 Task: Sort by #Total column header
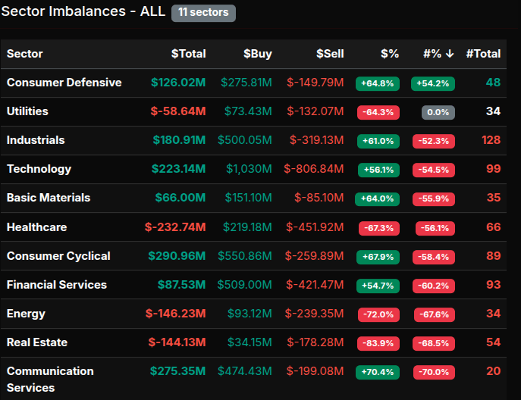coord(483,54)
